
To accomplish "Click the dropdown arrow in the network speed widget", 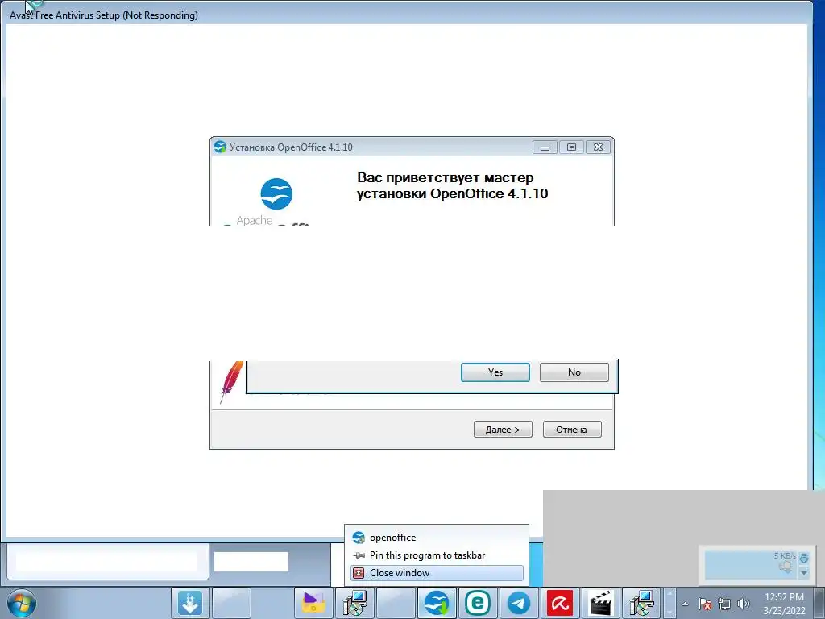I will click(803, 573).
